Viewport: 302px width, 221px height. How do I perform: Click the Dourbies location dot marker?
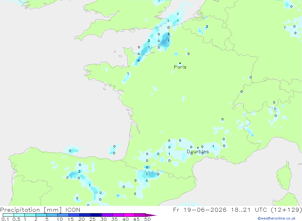click(198, 148)
